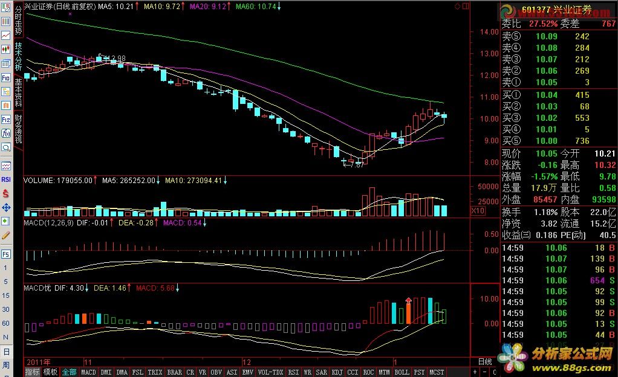Choose the DMA indicator tab
The width and height of the screenshot is (618, 377).
pyautogui.click(x=122, y=372)
